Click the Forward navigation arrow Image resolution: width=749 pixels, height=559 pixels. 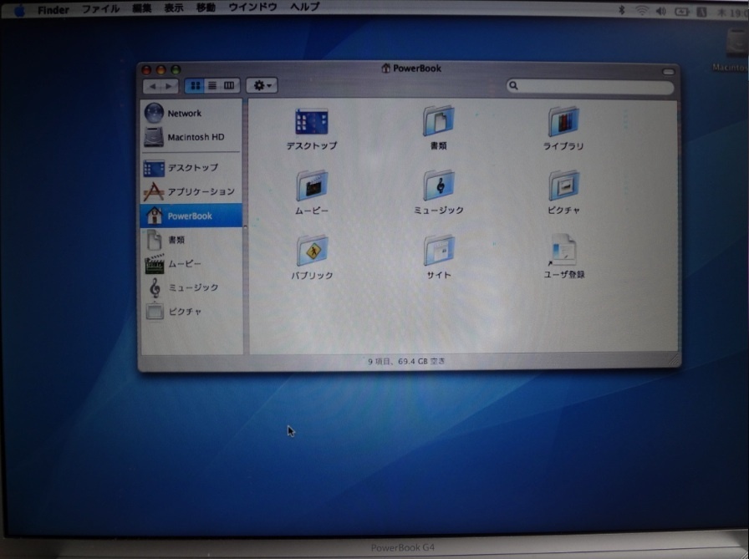169,86
